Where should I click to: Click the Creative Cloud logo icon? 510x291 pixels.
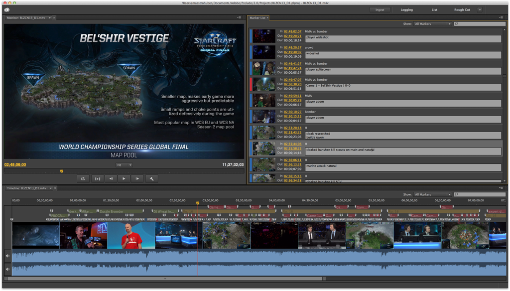[x=7, y=10]
